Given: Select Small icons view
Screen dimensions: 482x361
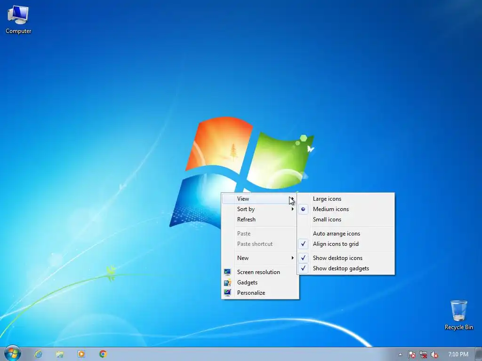Looking at the screenshot, I should click(x=346, y=220).
